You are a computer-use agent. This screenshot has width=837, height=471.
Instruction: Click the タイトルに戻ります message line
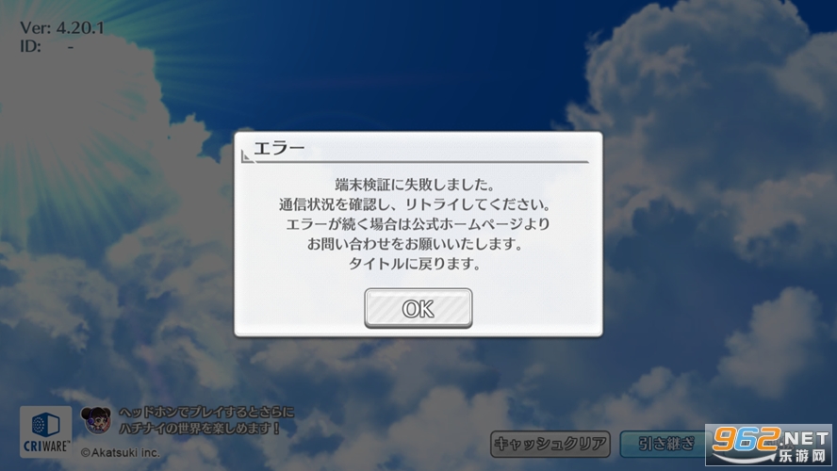click(414, 264)
